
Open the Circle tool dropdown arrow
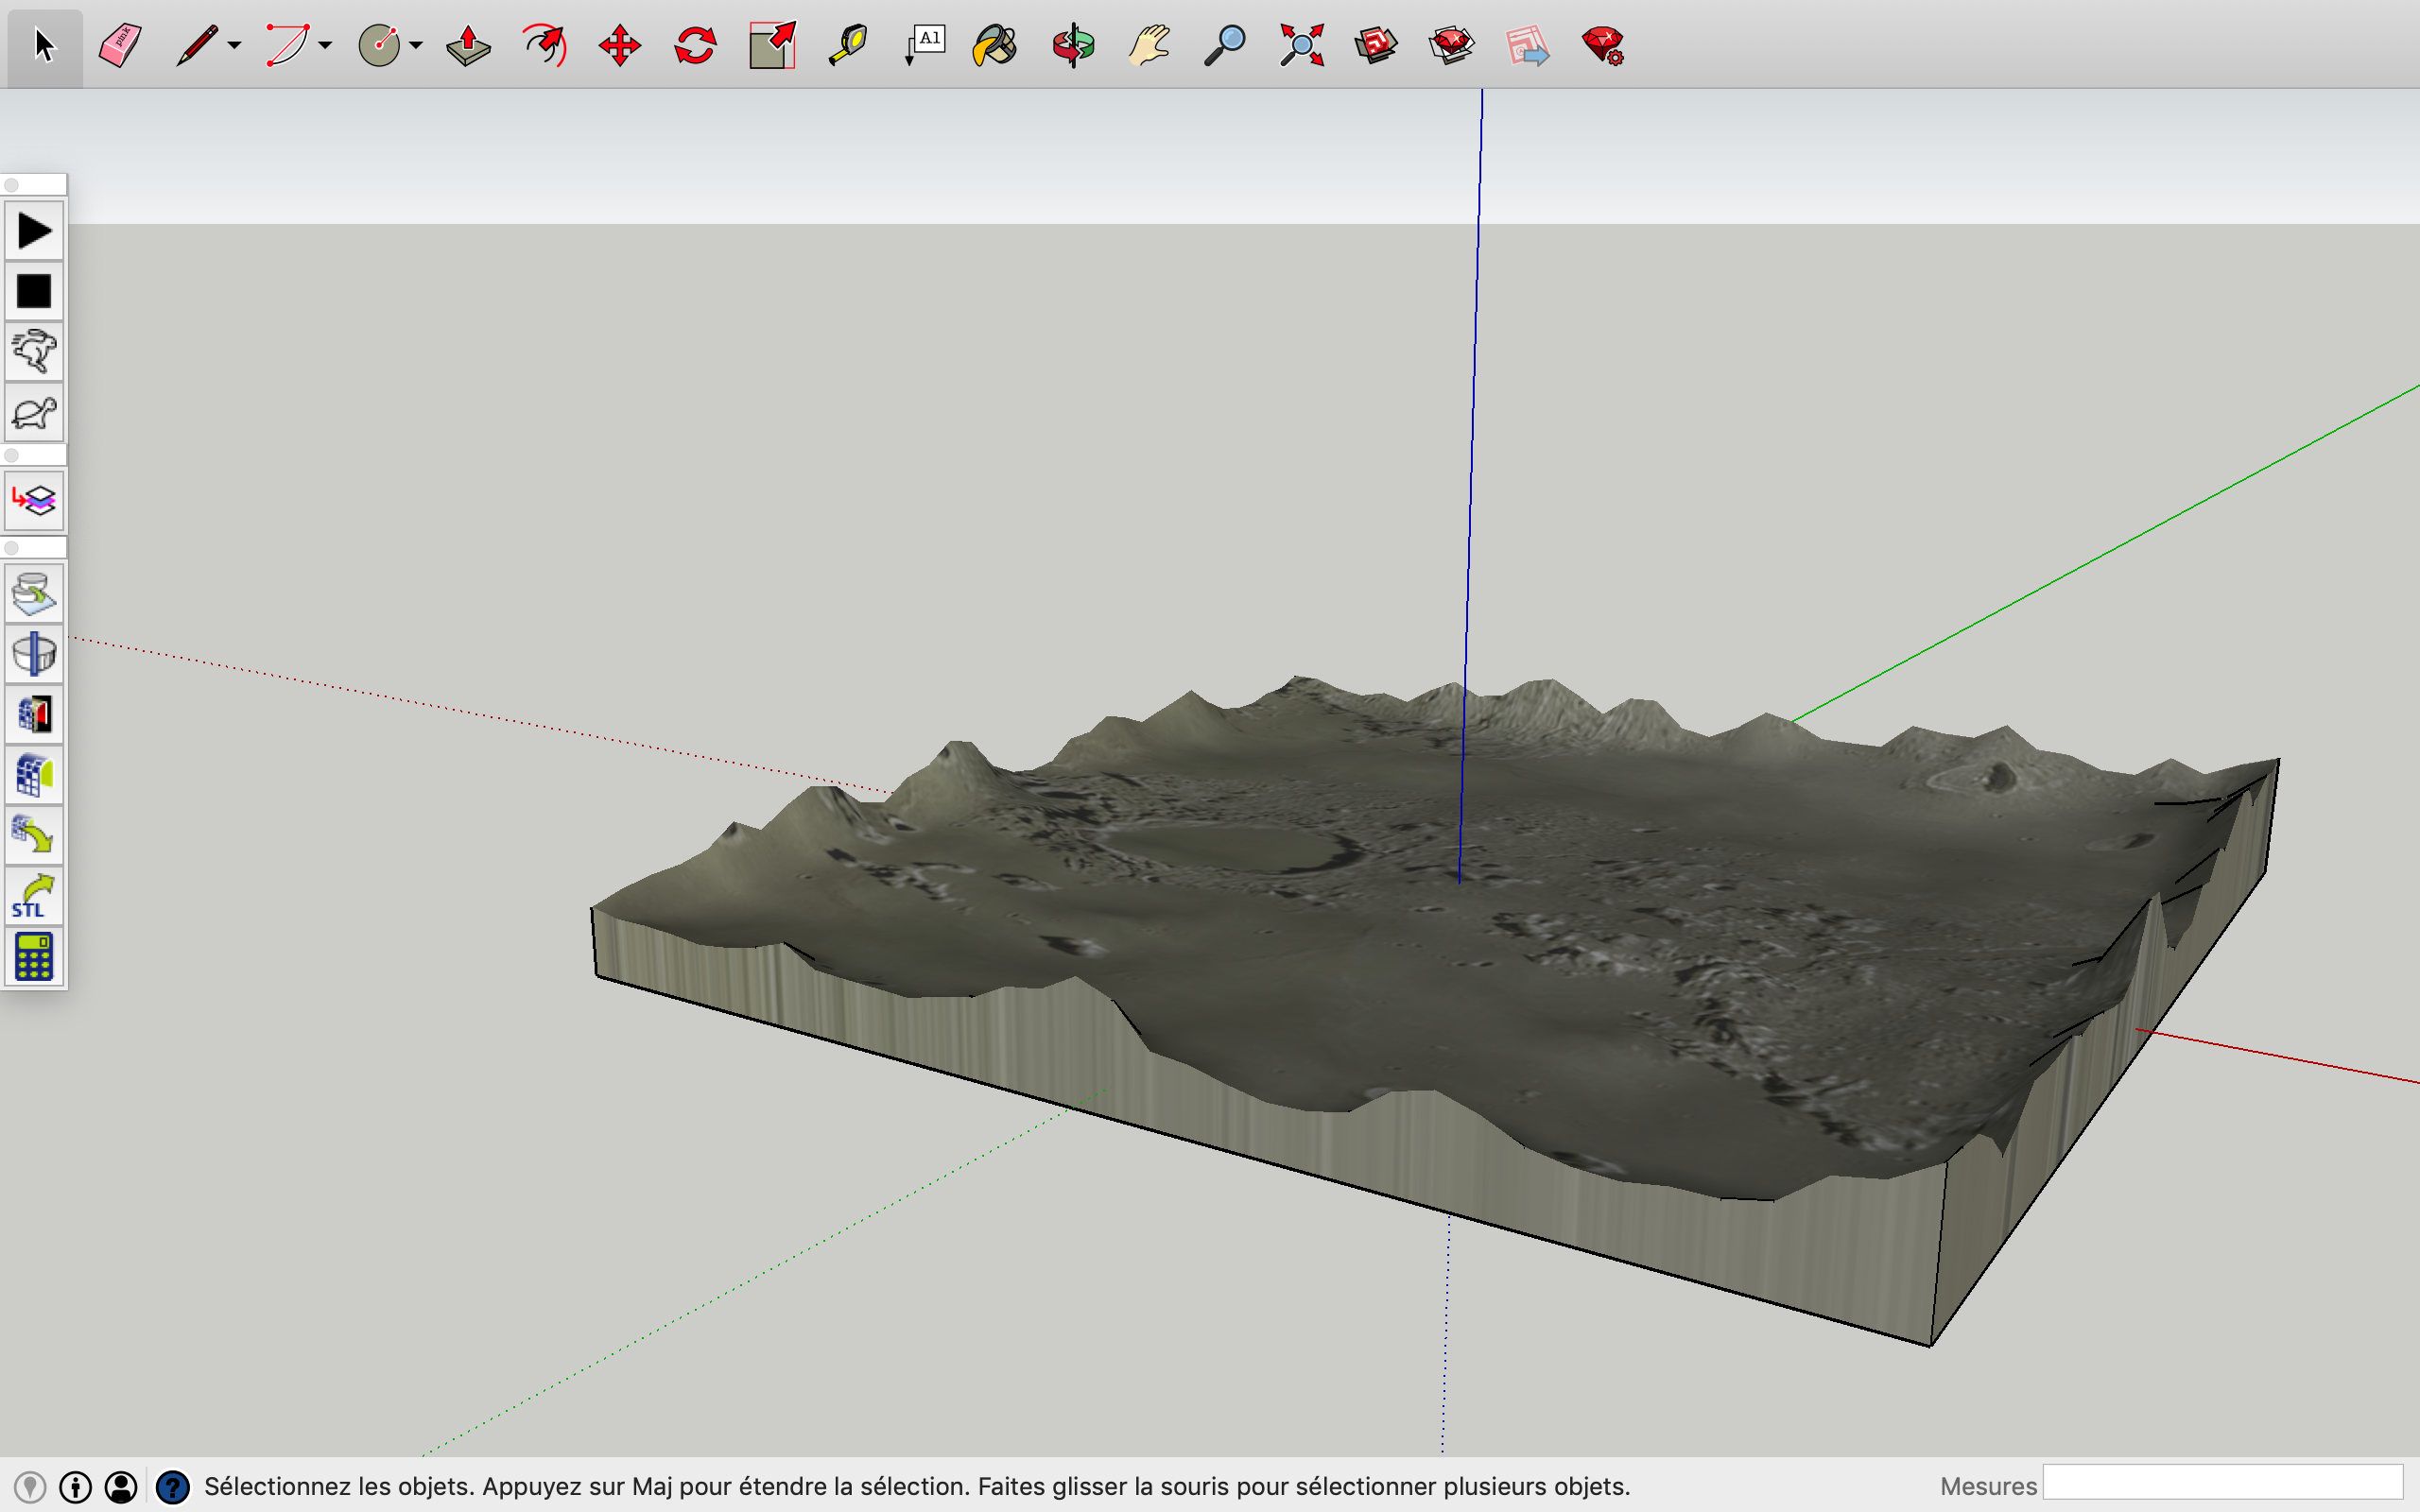[x=417, y=48]
